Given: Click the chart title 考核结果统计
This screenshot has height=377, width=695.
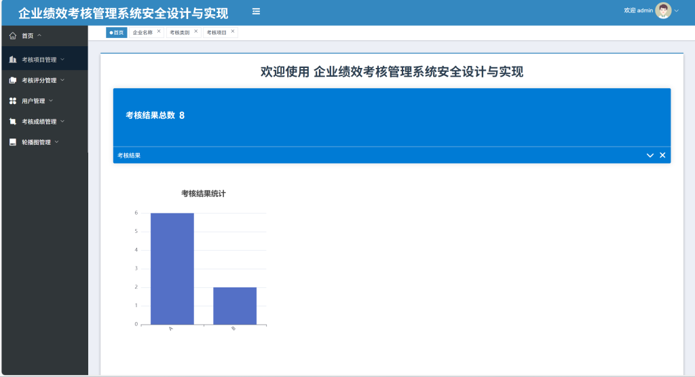Looking at the screenshot, I should tap(204, 194).
